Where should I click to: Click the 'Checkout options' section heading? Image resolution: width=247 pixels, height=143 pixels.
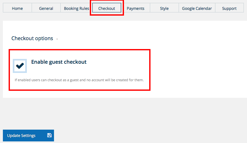click(32, 38)
